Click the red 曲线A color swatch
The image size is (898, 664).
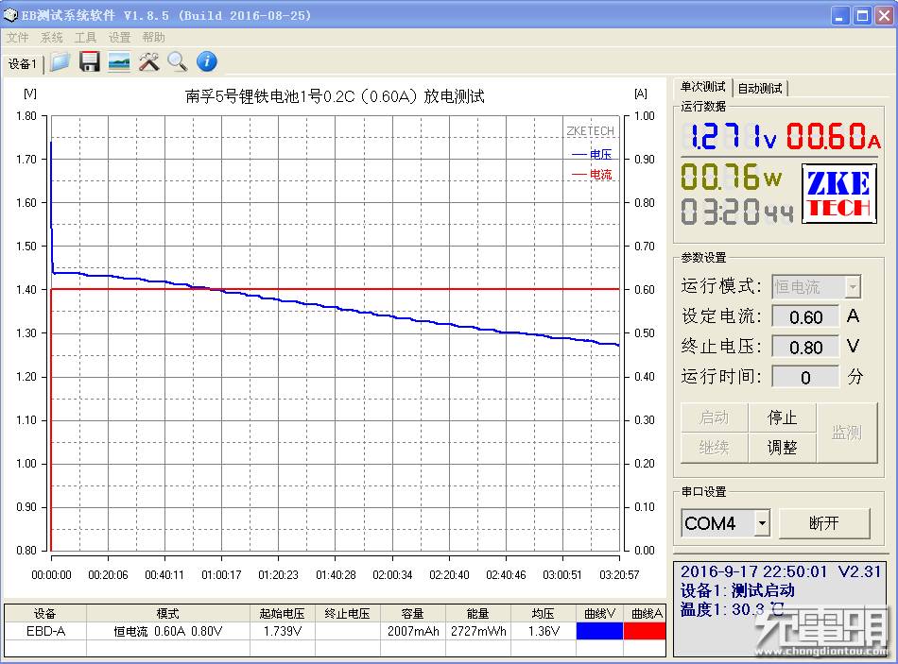tap(645, 631)
